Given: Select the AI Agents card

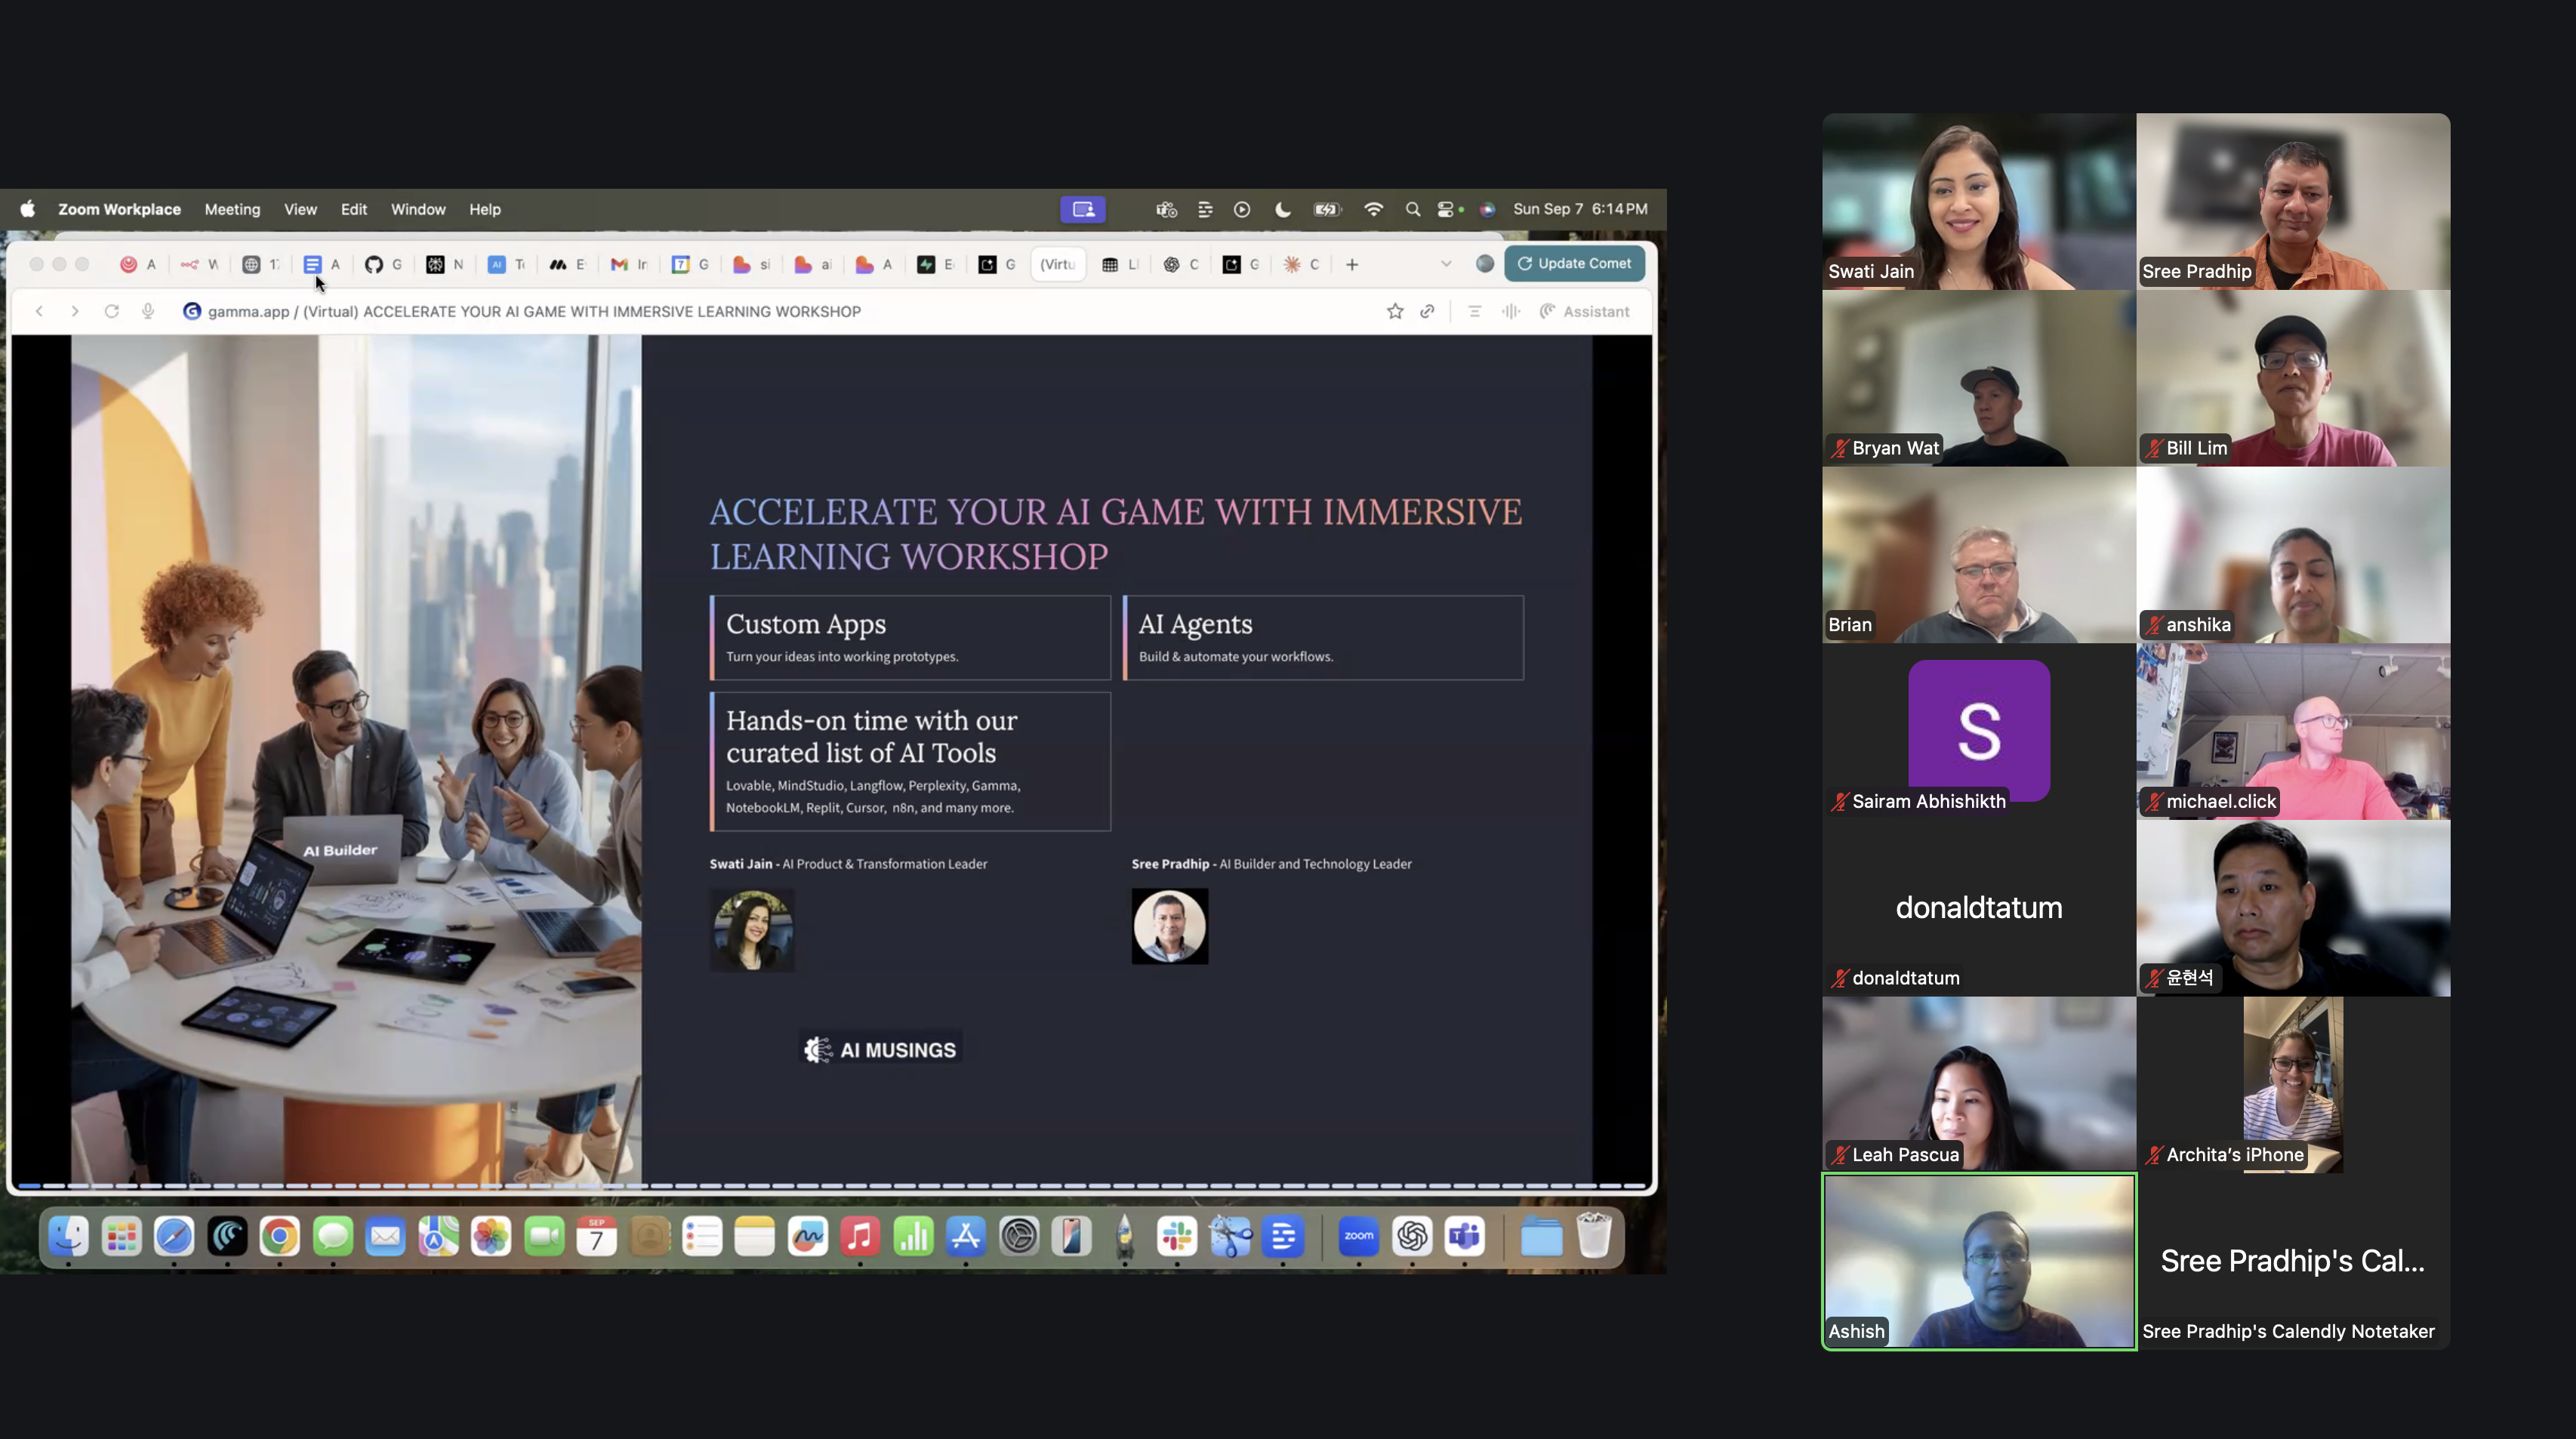Looking at the screenshot, I should [1323, 638].
